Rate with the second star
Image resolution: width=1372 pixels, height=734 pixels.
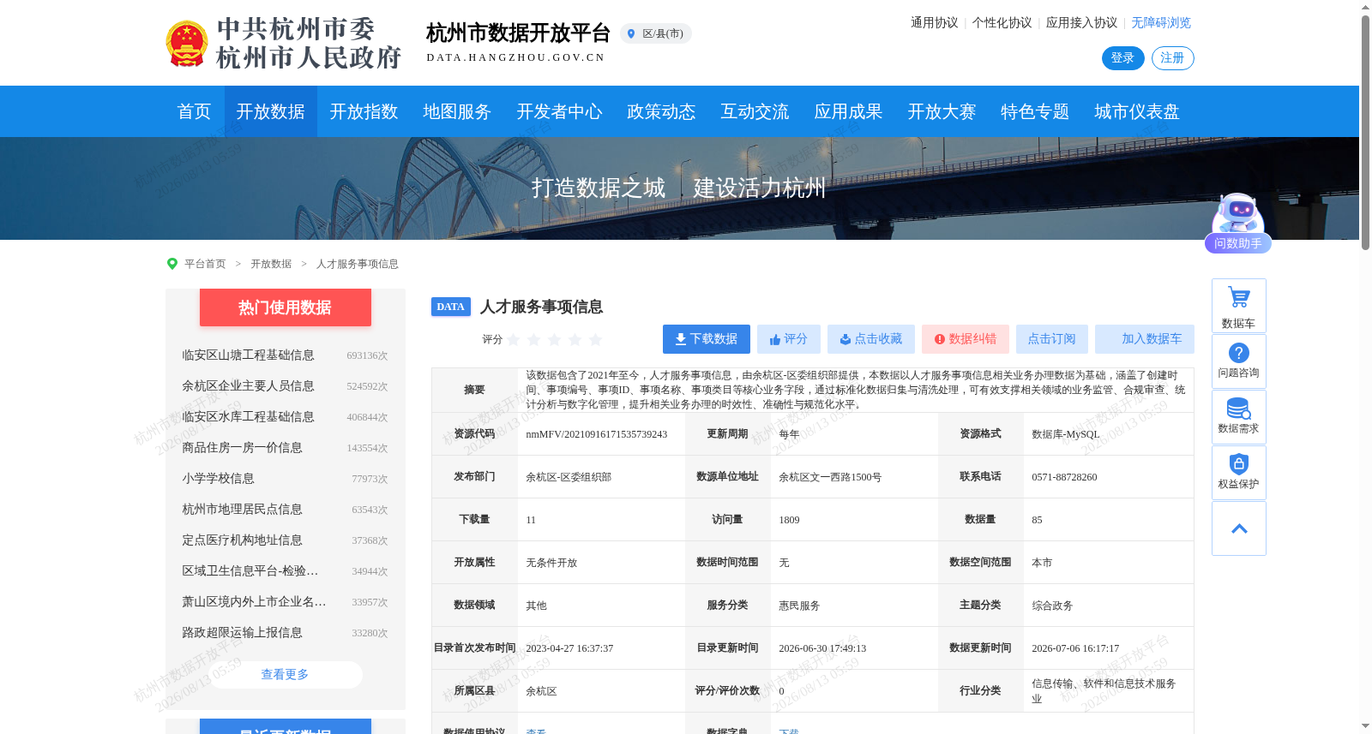click(x=534, y=339)
